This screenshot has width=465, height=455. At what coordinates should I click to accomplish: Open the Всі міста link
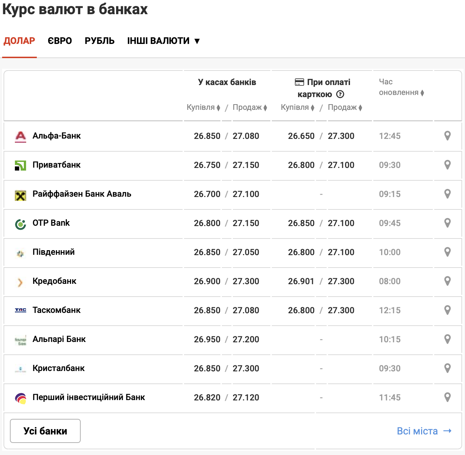[424, 431]
